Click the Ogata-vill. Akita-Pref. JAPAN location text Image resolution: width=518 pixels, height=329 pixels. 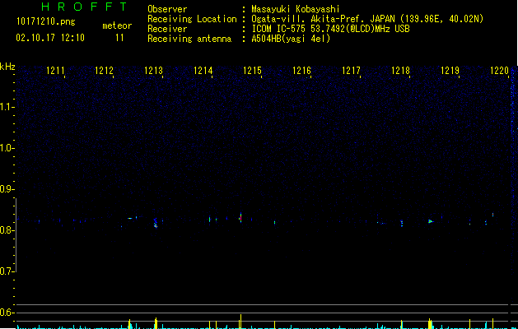(367, 19)
